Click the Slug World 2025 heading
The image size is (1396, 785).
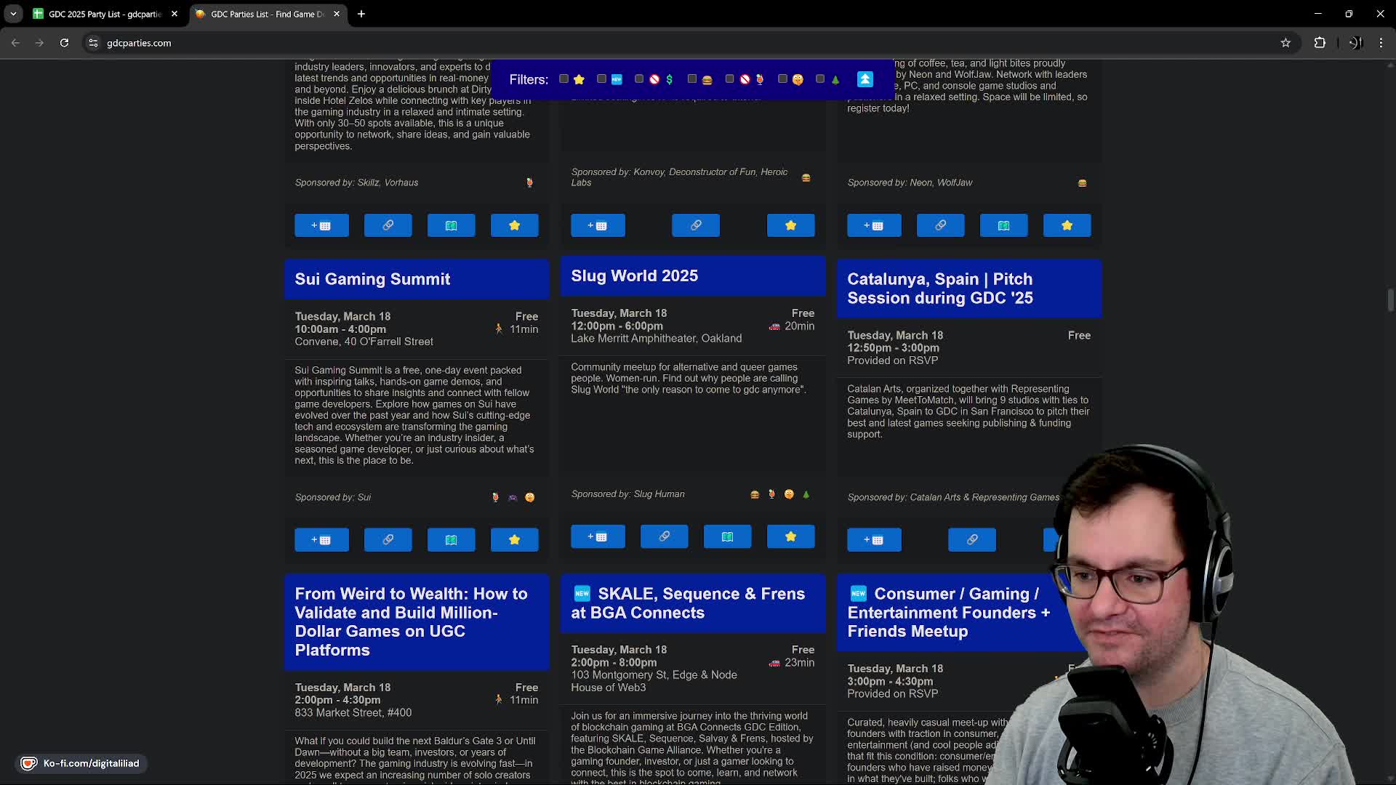[x=634, y=276]
